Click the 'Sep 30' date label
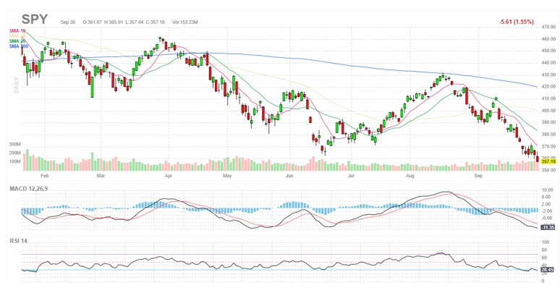Screen dimensions: 560x293 [x=68, y=22]
